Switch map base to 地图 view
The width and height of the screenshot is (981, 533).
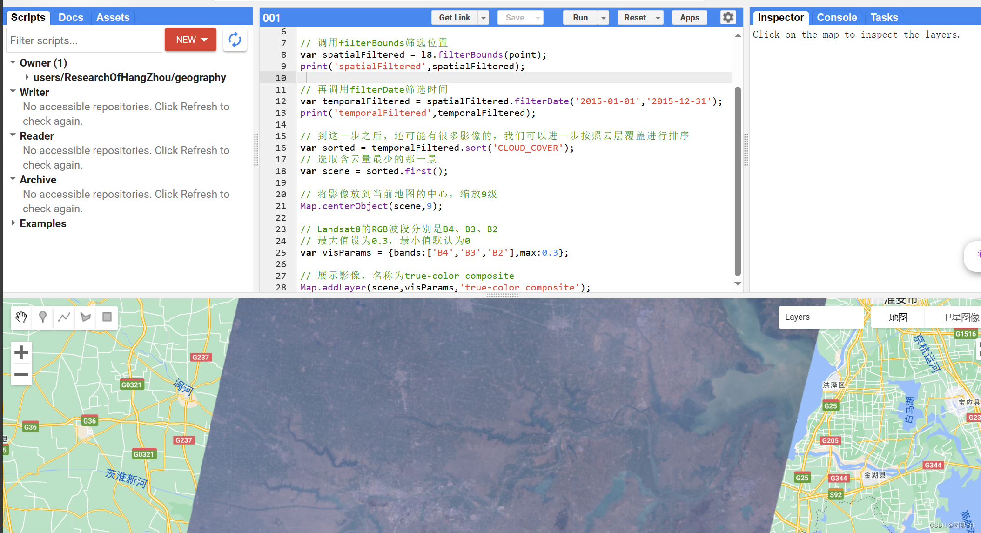tap(898, 317)
